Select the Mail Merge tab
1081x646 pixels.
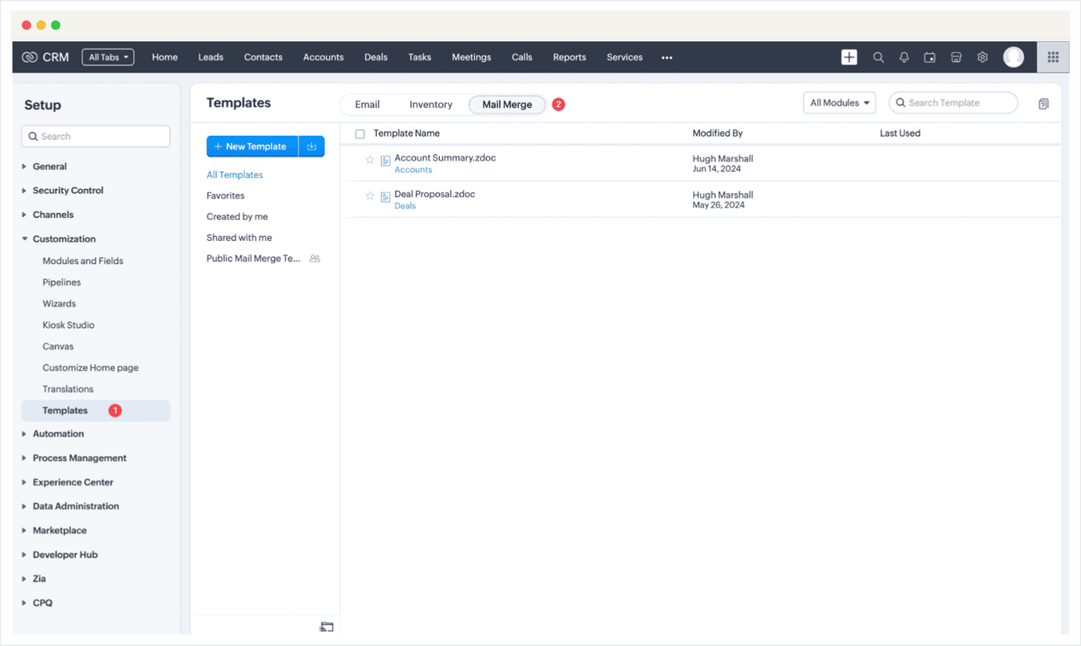coord(507,105)
